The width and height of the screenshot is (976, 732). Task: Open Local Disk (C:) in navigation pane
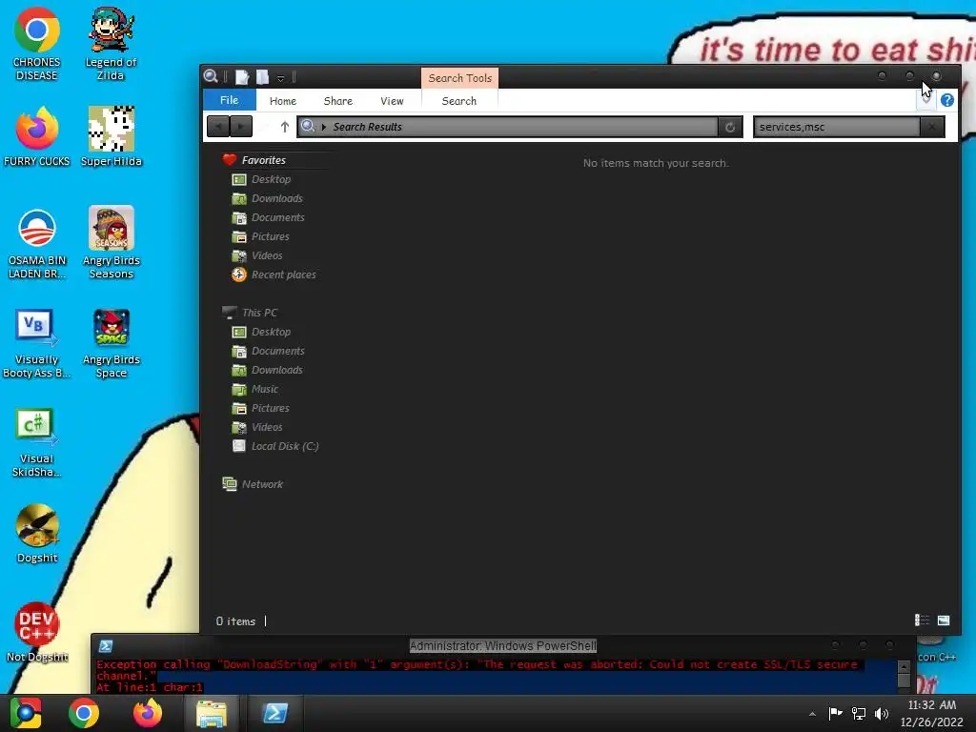(x=275, y=446)
